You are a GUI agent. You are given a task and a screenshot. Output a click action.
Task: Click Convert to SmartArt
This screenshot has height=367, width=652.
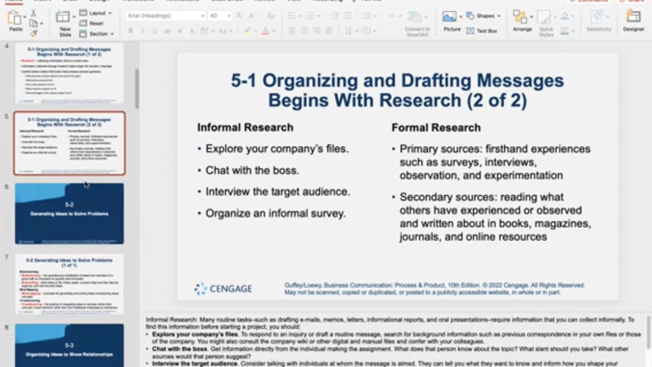tap(417, 23)
